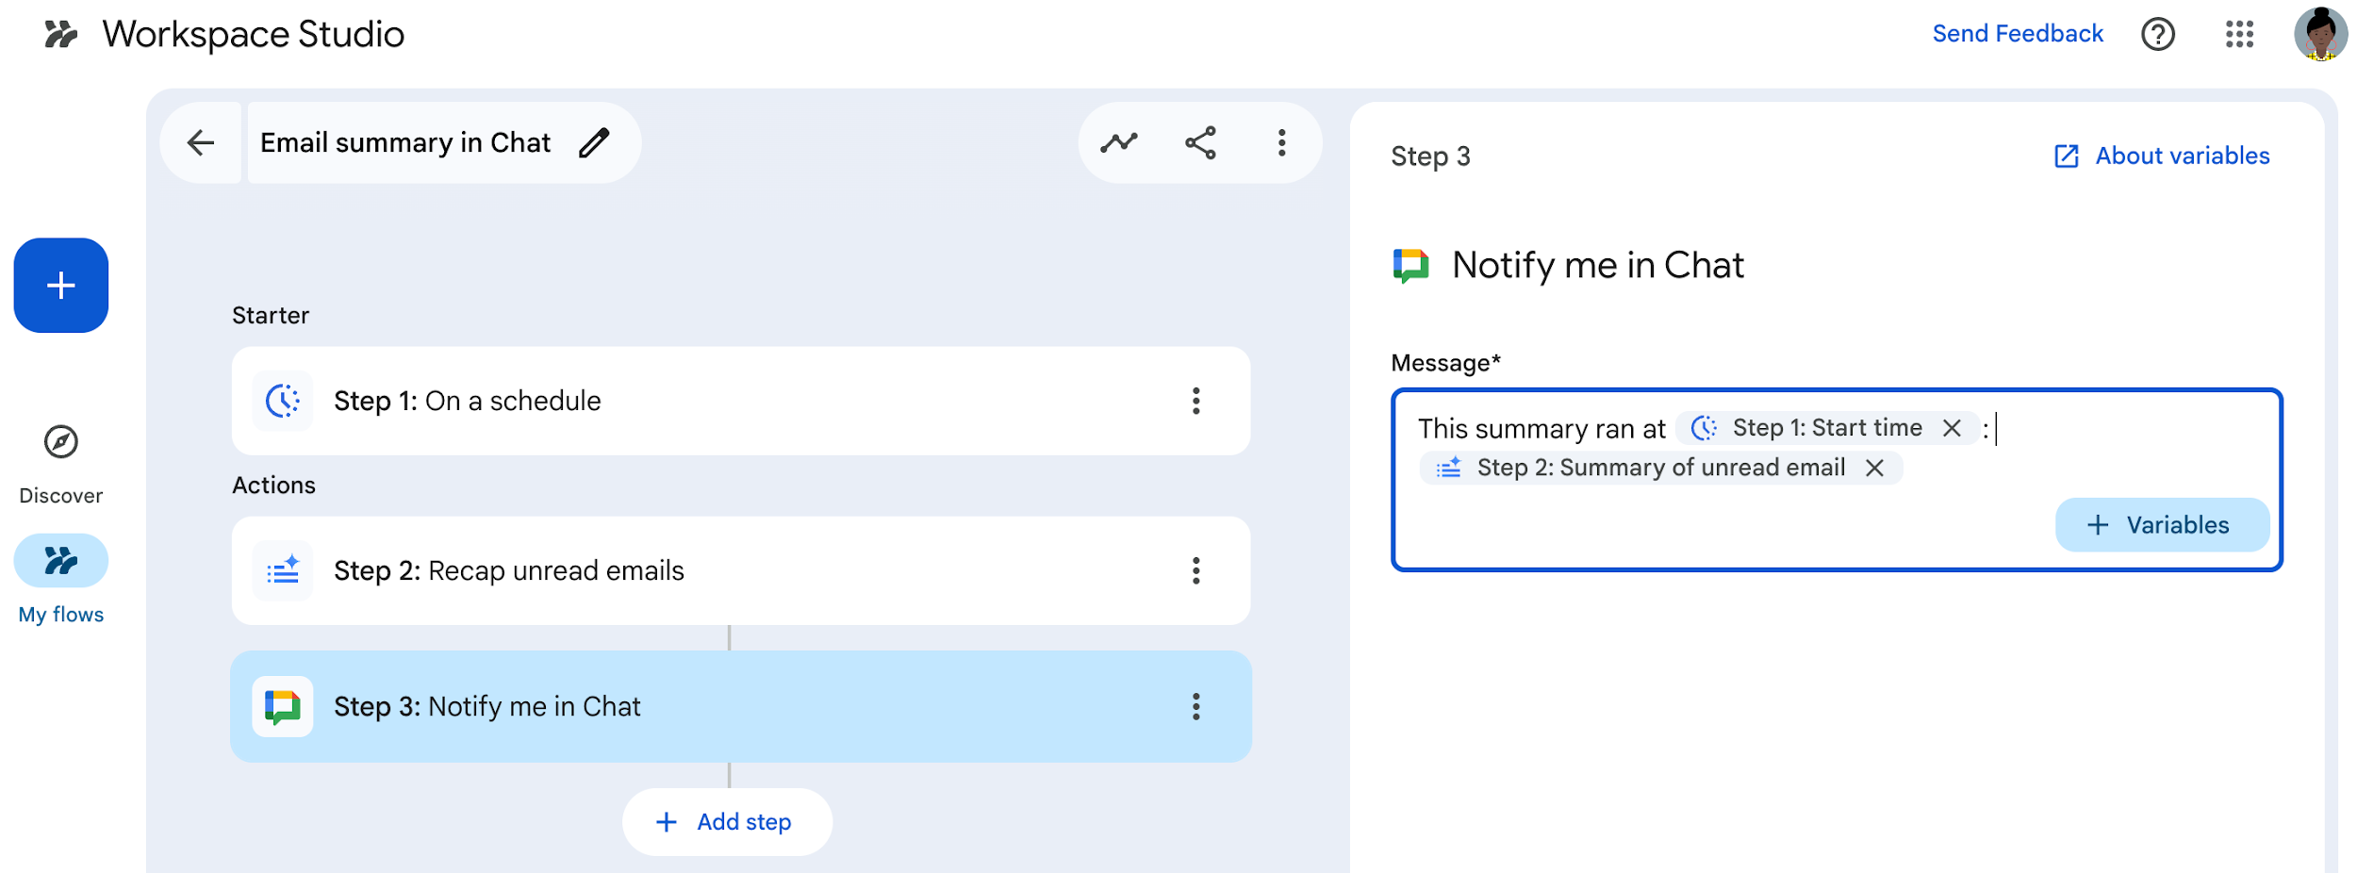Select Step 1: On a schedule card
2357x873 pixels.
point(741,402)
